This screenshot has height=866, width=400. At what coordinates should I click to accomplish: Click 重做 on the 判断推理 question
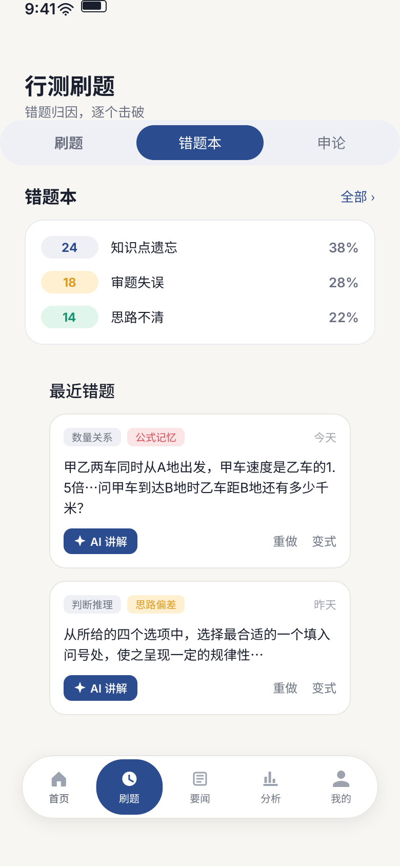click(285, 688)
